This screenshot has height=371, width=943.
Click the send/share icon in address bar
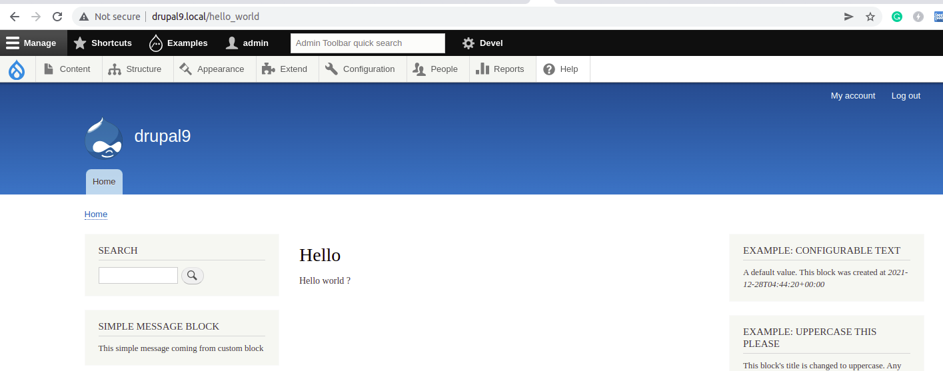(x=849, y=17)
